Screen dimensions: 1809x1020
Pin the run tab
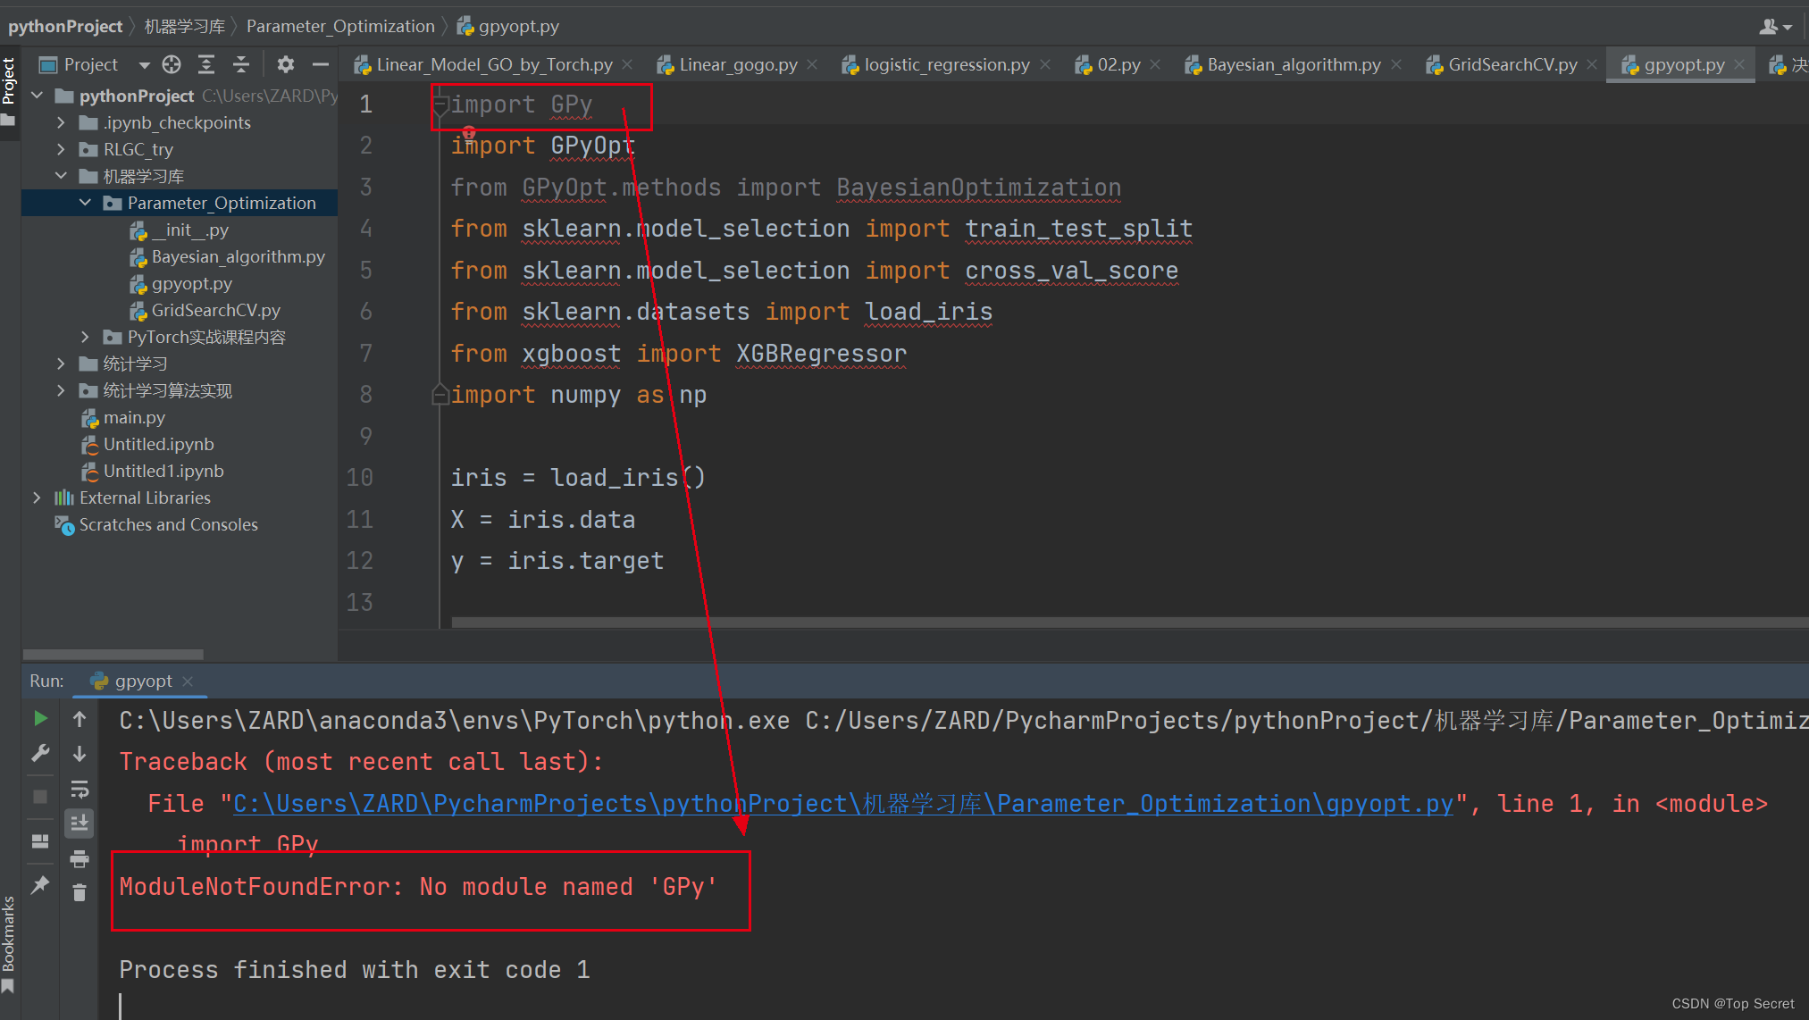40,885
